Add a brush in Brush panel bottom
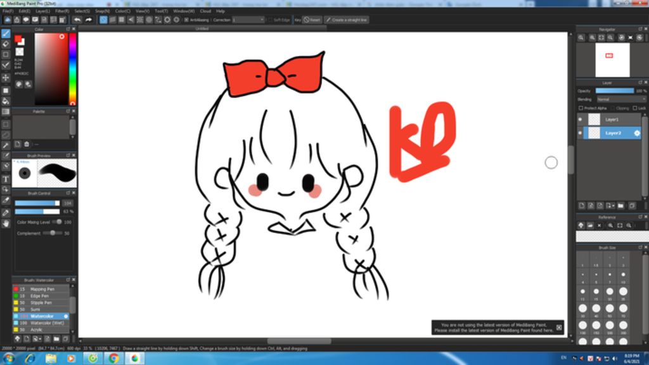This screenshot has width=649, height=365. pyautogui.click(x=27, y=339)
